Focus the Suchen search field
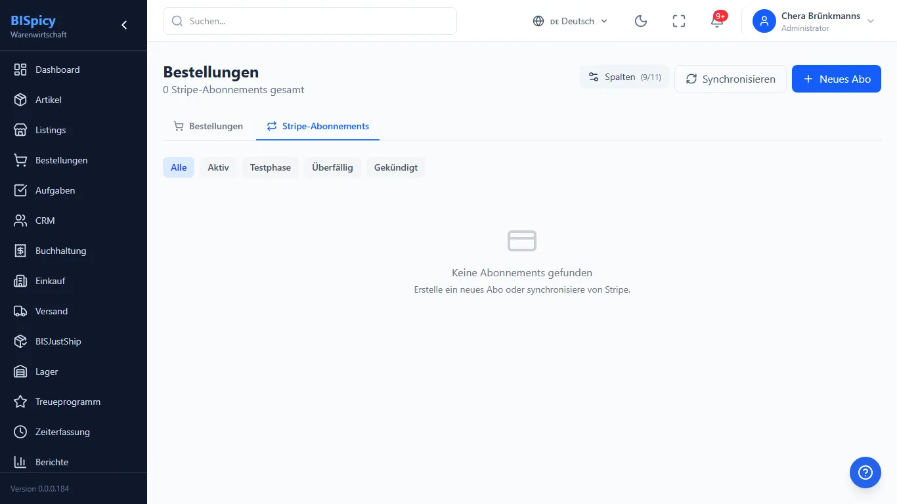The width and height of the screenshot is (897, 504). pos(310,21)
